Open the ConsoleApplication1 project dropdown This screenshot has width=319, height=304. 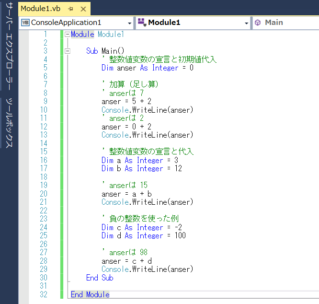[129, 23]
